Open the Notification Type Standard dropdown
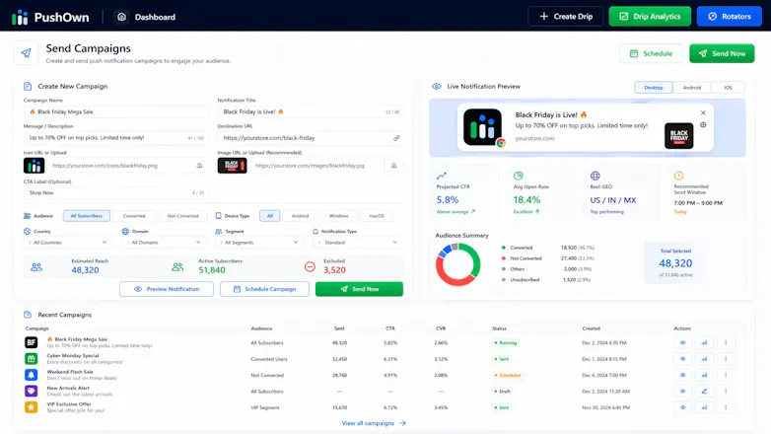771x434 pixels. pos(358,243)
